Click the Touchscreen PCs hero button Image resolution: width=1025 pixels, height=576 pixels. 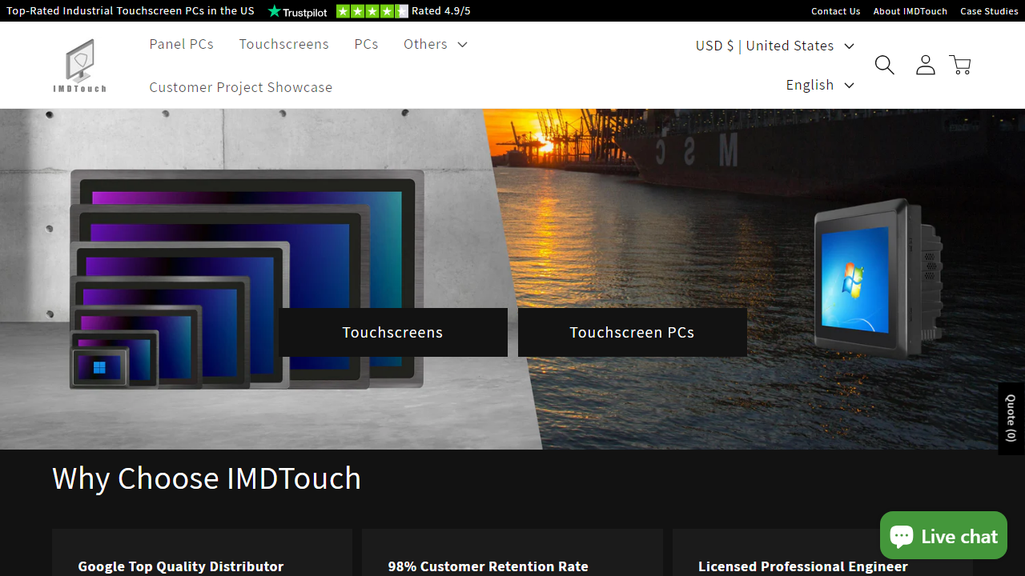(632, 332)
